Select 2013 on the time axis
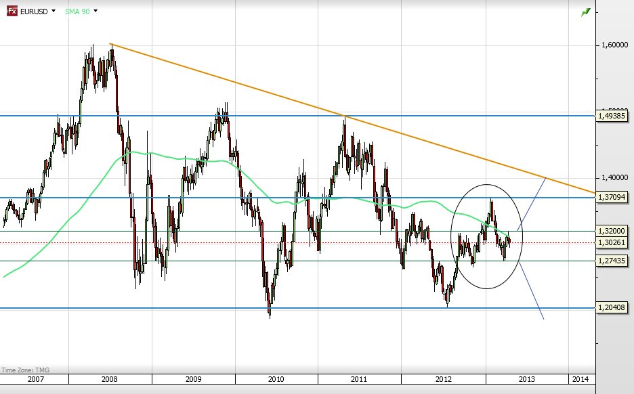The width and height of the screenshot is (634, 394). tap(526, 379)
